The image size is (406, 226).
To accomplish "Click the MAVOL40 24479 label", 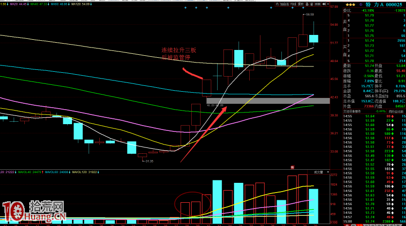I will tap(30, 172).
